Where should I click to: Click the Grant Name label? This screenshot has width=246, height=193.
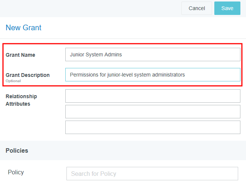pos(21,55)
